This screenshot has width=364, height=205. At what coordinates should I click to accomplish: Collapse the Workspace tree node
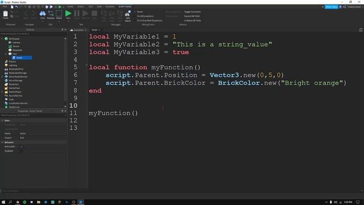(2, 39)
